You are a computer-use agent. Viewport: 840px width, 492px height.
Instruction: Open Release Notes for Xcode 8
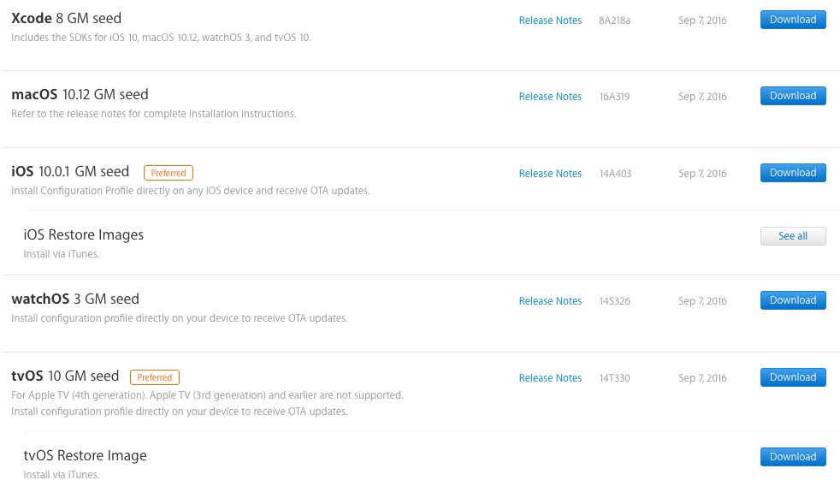pyautogui.click(x=550, y=21)
